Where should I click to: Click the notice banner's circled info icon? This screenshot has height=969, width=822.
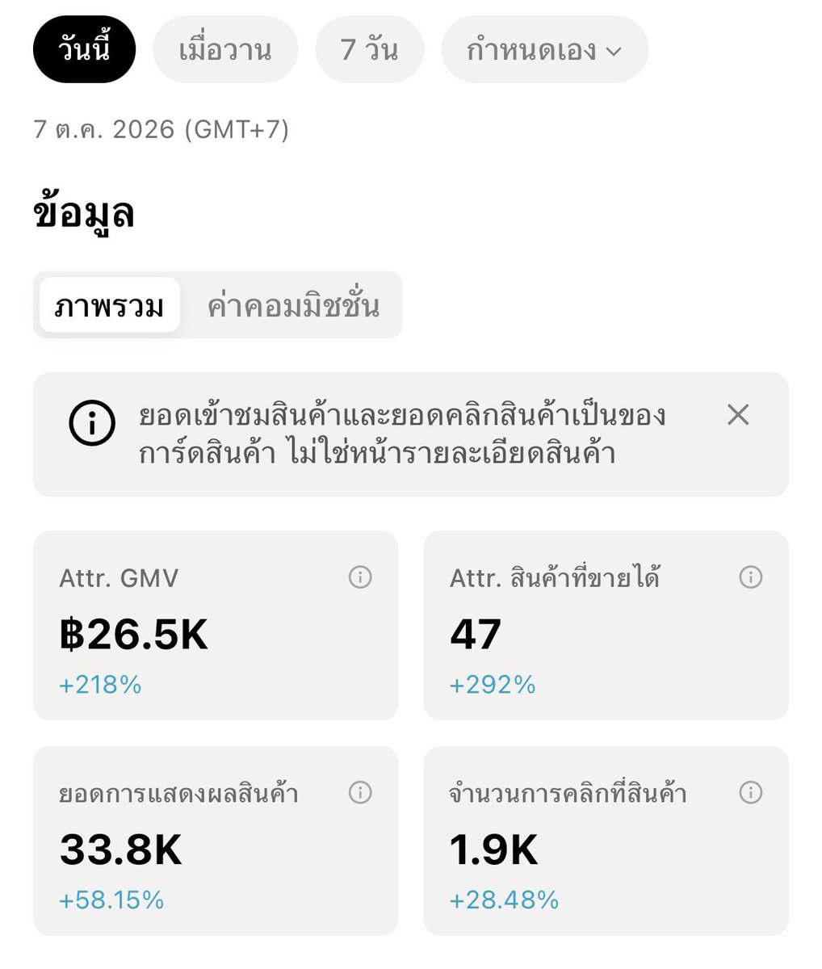pos(93,422)
